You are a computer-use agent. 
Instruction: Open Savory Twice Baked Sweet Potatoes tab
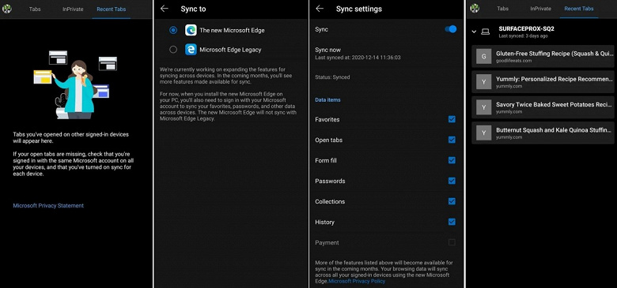point(543,107)
